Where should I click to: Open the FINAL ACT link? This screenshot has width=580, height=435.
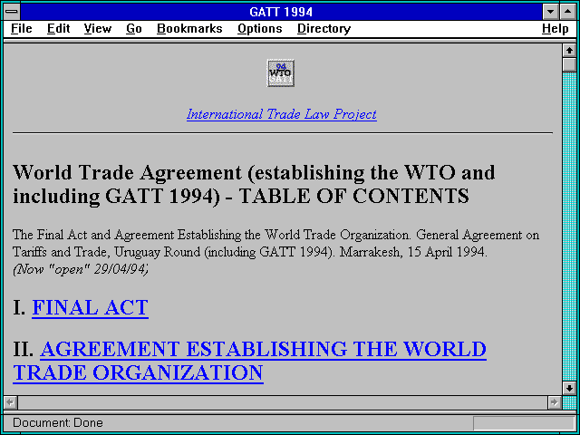click(x=90, y=308)
